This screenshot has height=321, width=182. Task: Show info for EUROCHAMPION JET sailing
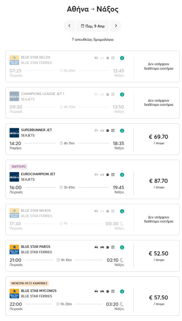[x=122, y=174]
